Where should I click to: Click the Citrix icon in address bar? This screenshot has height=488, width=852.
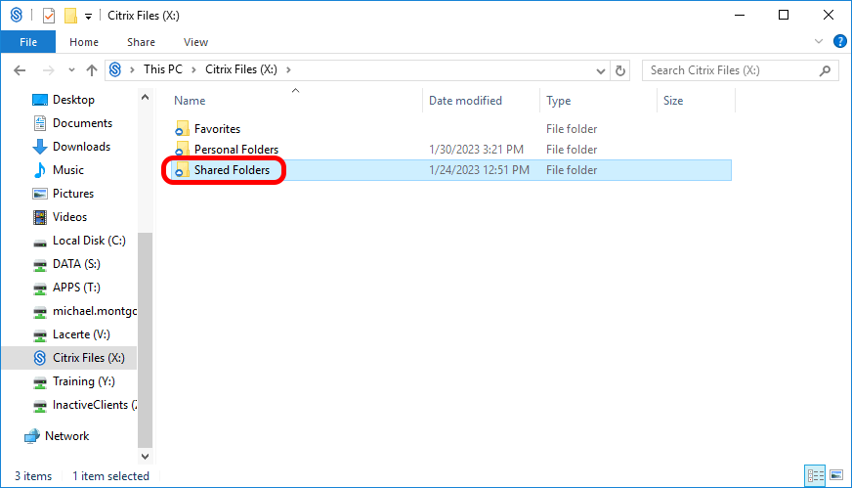(x=115, y=69)
